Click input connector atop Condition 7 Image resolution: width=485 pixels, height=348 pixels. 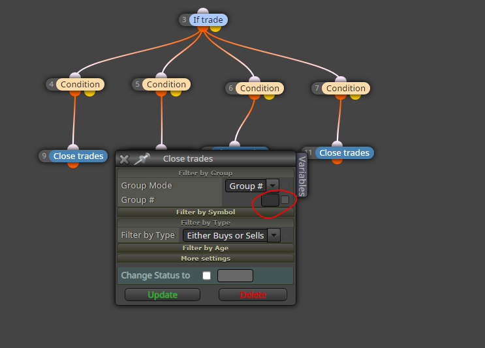point(341,80)
